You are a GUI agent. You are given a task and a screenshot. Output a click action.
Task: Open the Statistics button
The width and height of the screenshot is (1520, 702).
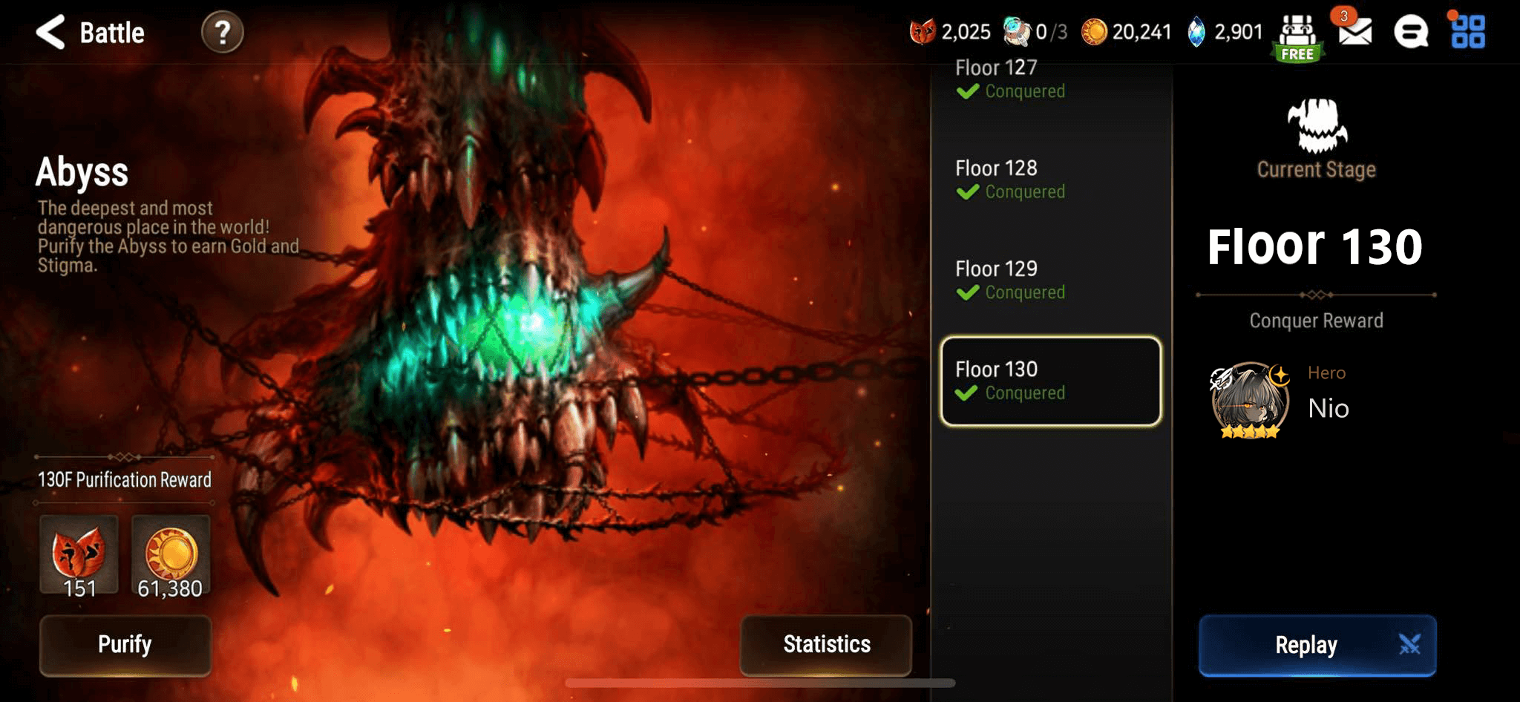826,644
